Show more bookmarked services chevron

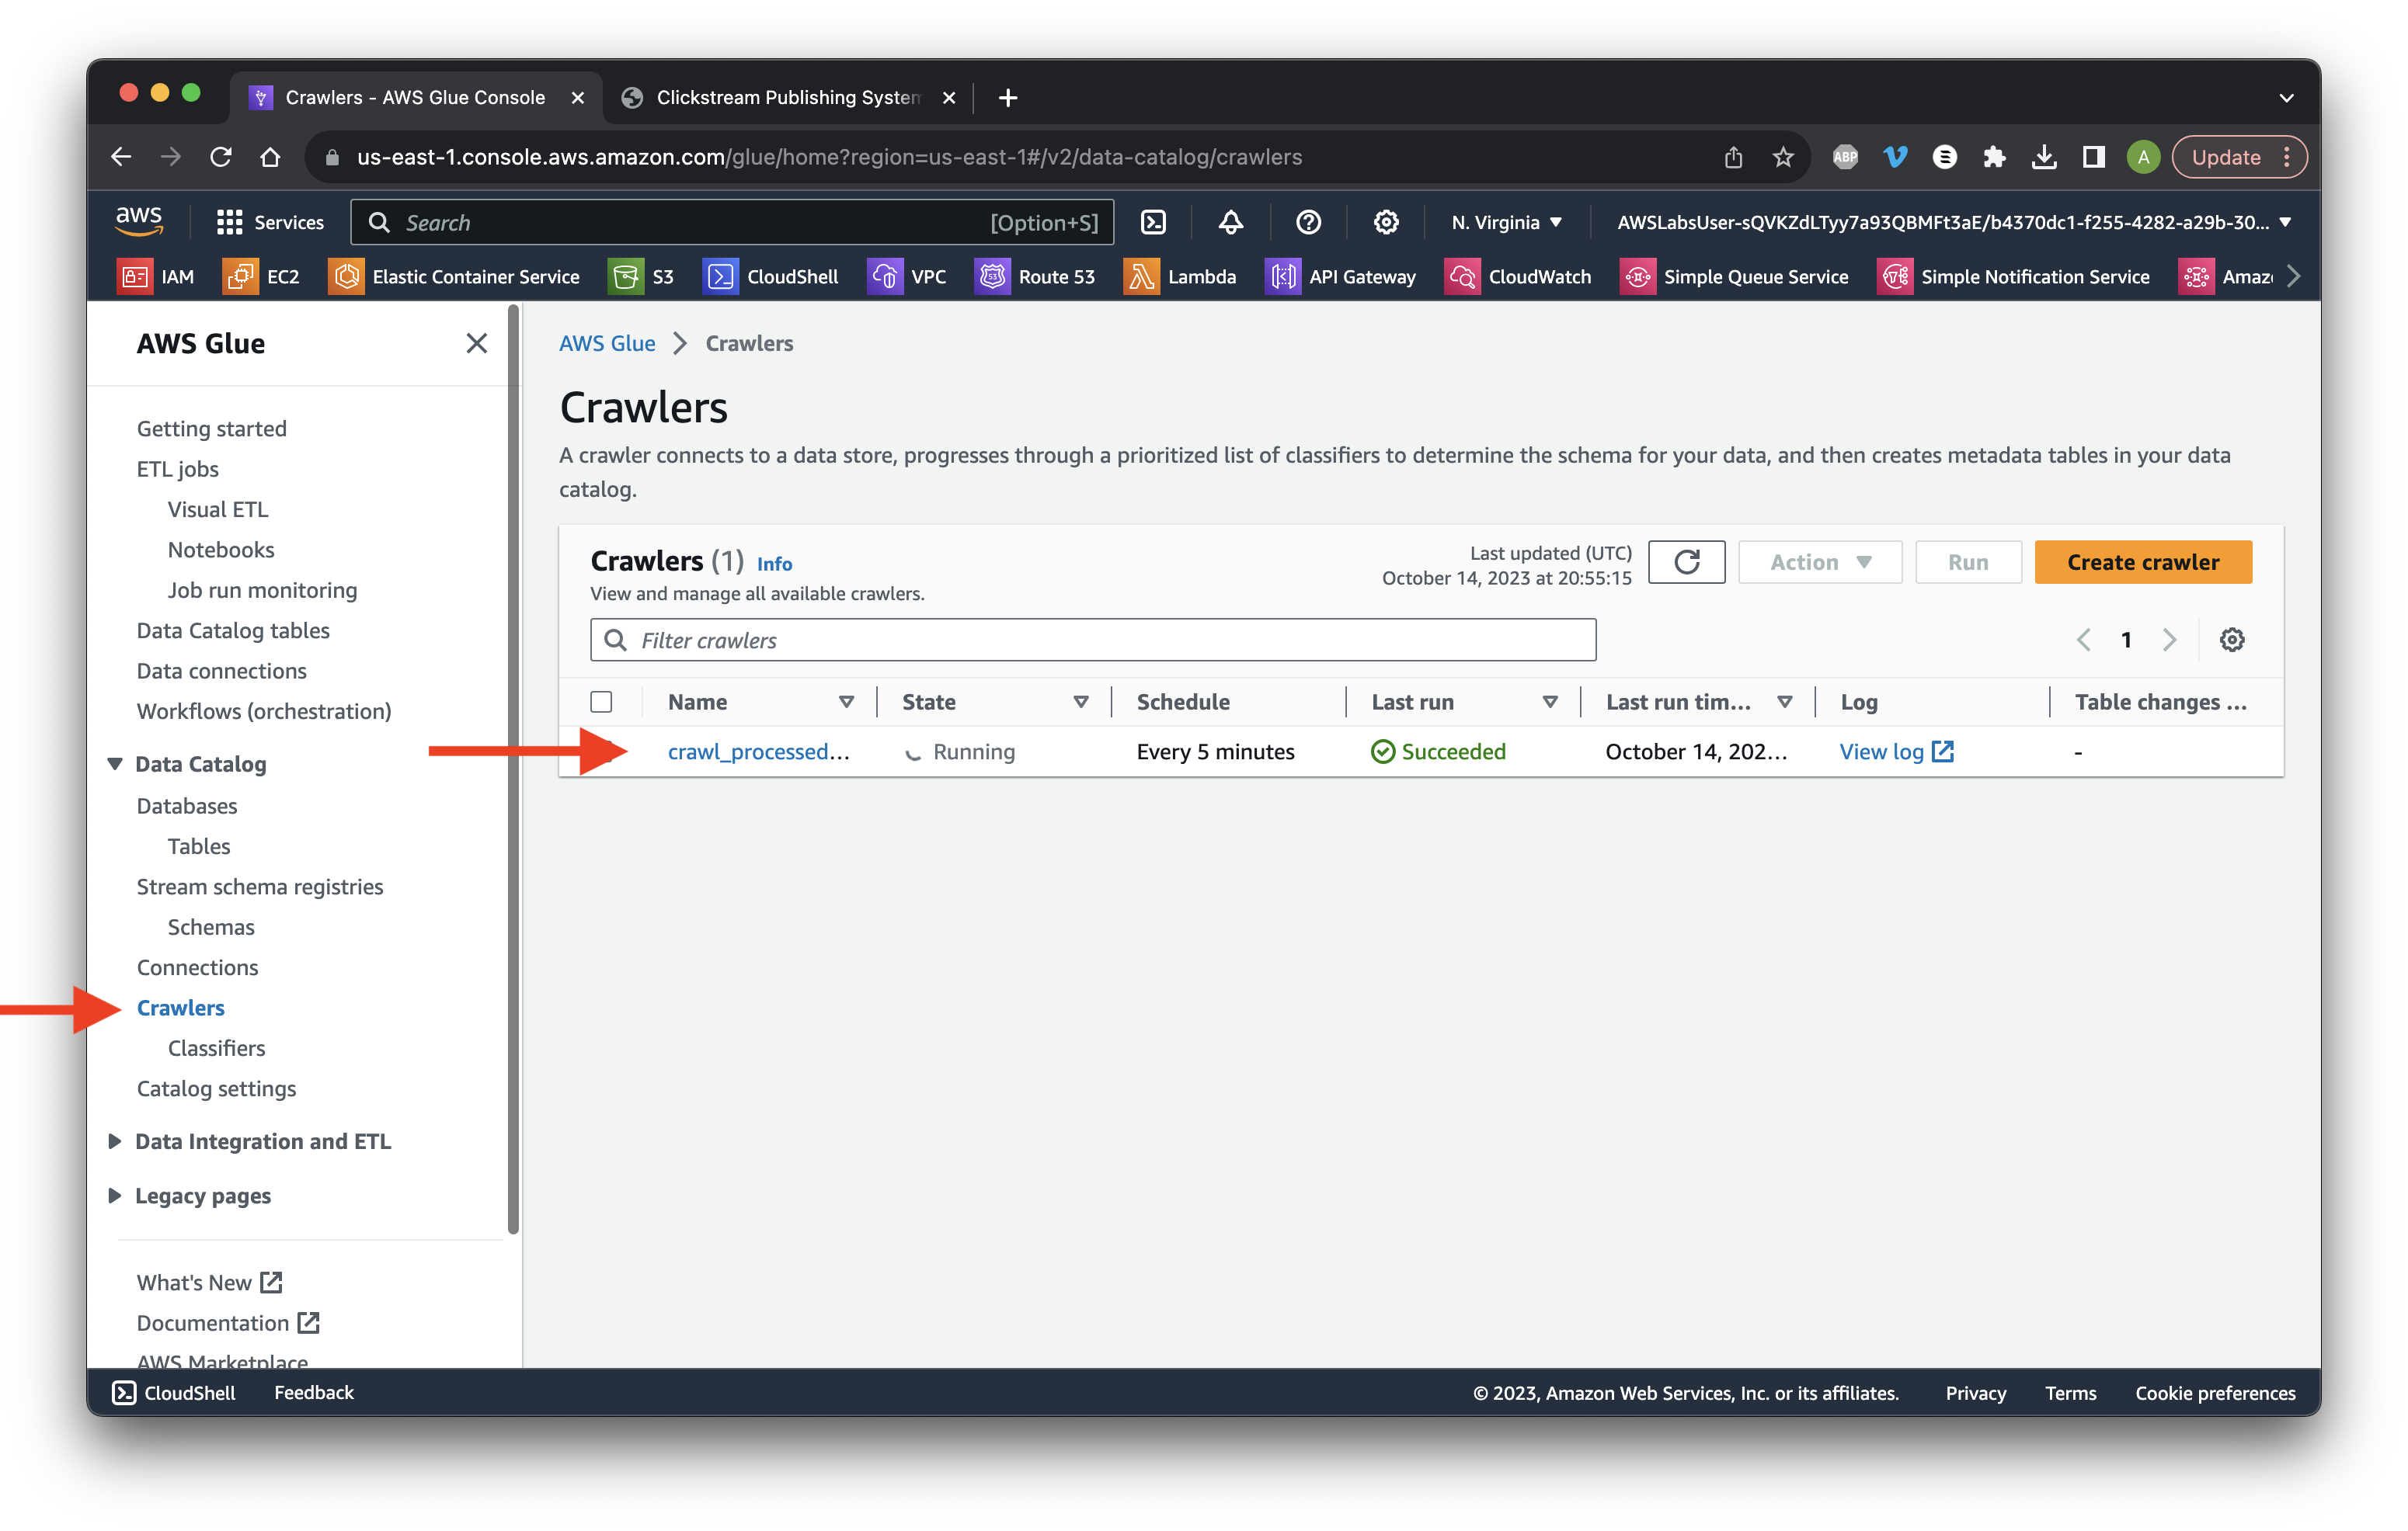tap(2294, 277)
